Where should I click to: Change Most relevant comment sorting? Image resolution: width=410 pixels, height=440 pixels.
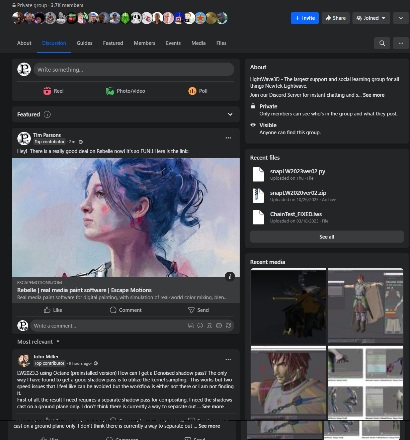click(38, 342)
